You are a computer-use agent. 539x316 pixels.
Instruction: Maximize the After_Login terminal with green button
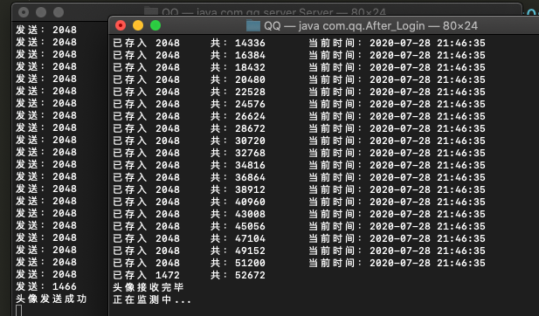(155, 25)
